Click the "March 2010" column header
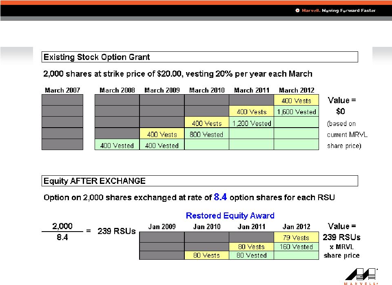392x285 pixels. click(x=206, y=90)
